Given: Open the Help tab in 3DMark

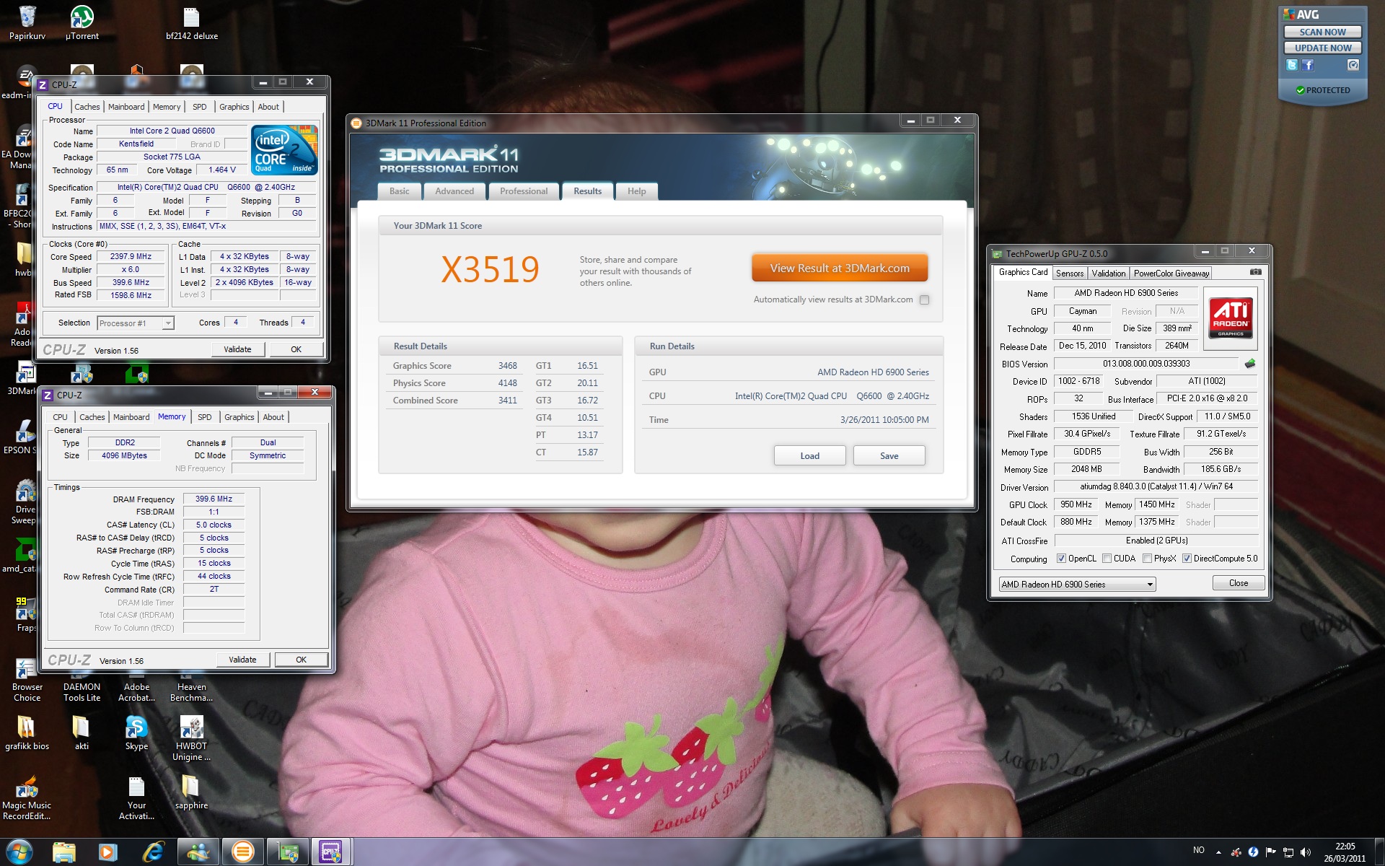Looking at the screenshot, I should coord(637,191).
